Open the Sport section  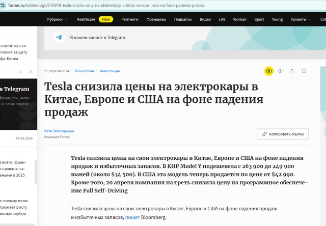(259, 19)
